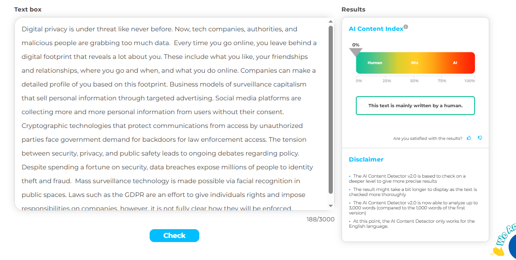Click the Disclaimer heading
Viewport: 516px width, 260px height.
click(x=366, y=160)
